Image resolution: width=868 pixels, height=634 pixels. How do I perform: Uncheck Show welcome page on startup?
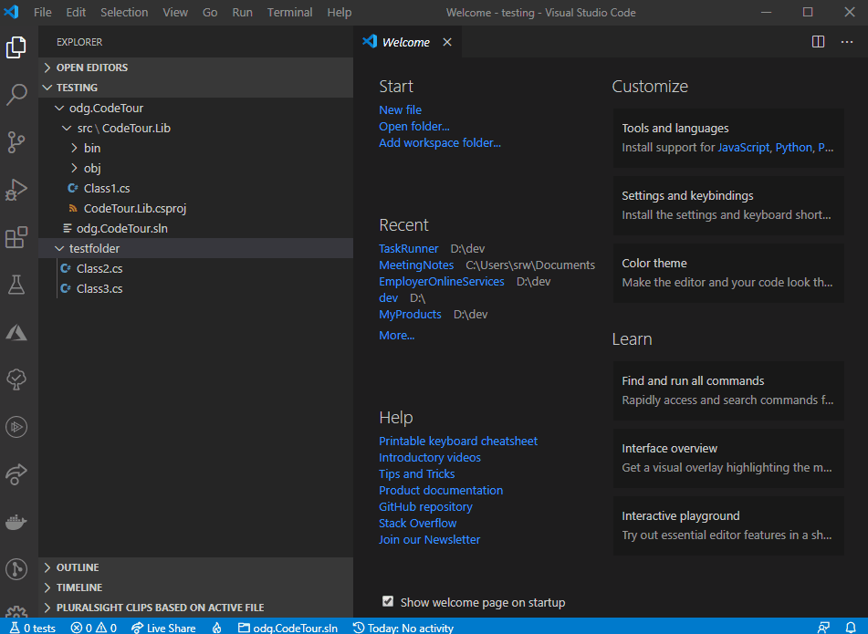click(388, 601)
